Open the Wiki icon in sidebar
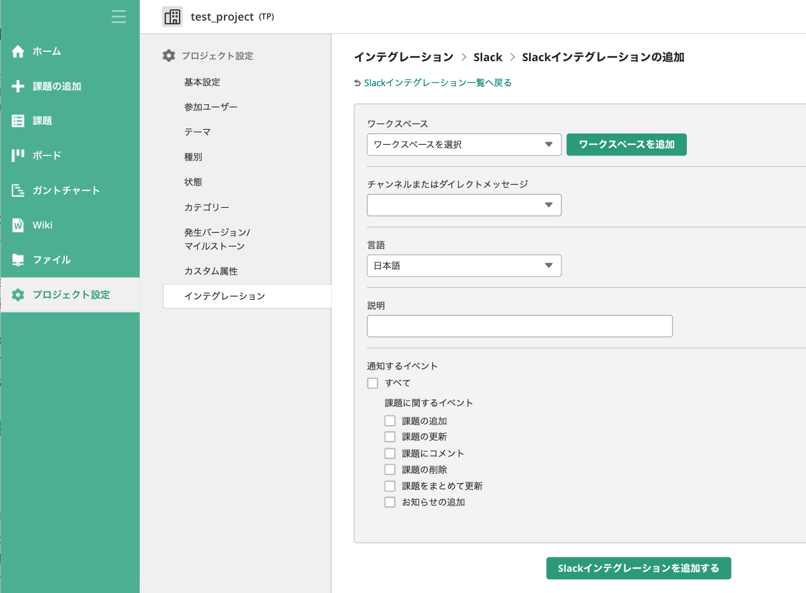The width and height of the screenshot is (806, 593). coord(18,225)
